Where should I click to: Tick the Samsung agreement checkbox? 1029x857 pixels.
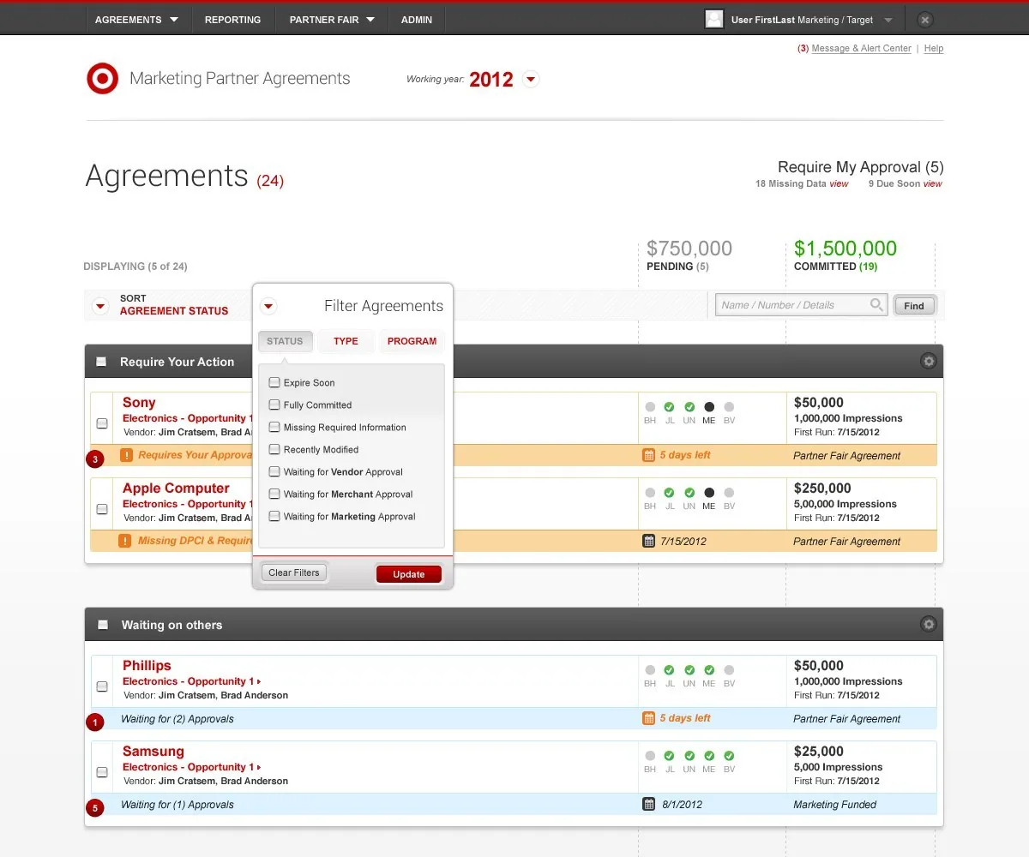click(102, 772)
